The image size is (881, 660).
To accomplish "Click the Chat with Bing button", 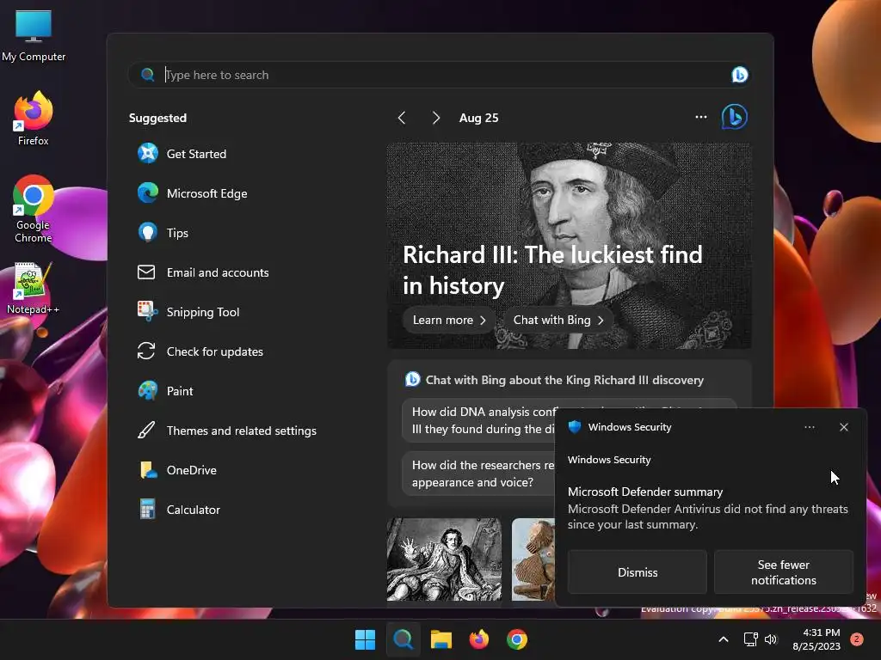I will [x=558, y=320].
